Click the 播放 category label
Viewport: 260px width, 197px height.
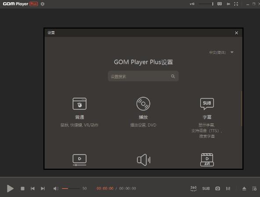pos(143,117)
